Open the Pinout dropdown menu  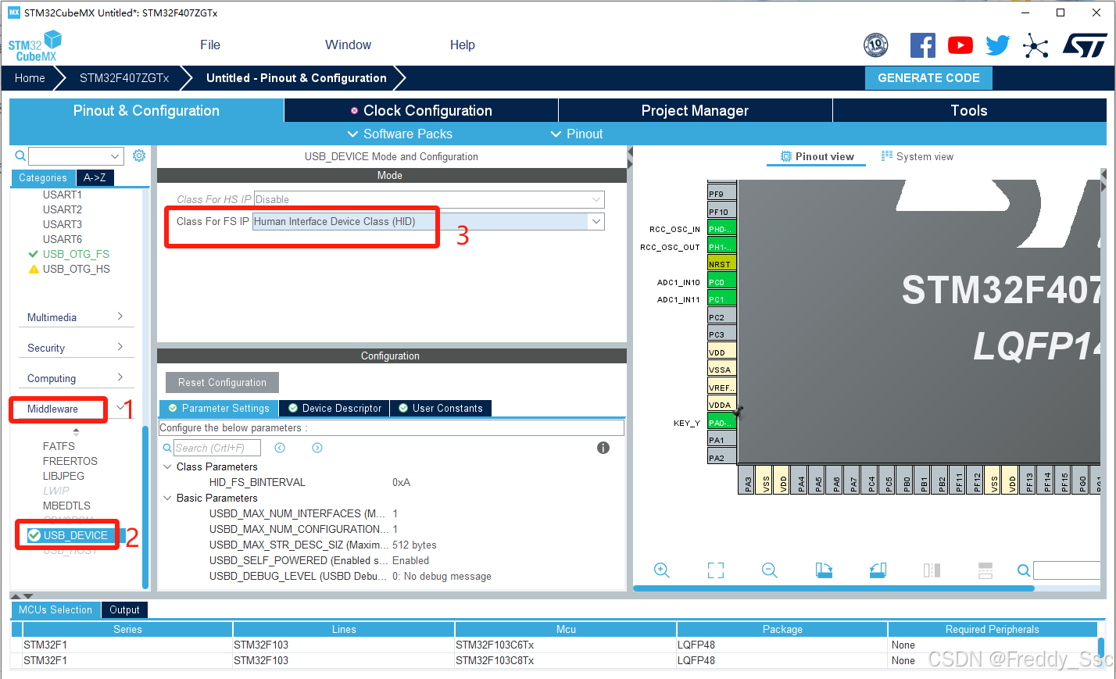(577, 134)
